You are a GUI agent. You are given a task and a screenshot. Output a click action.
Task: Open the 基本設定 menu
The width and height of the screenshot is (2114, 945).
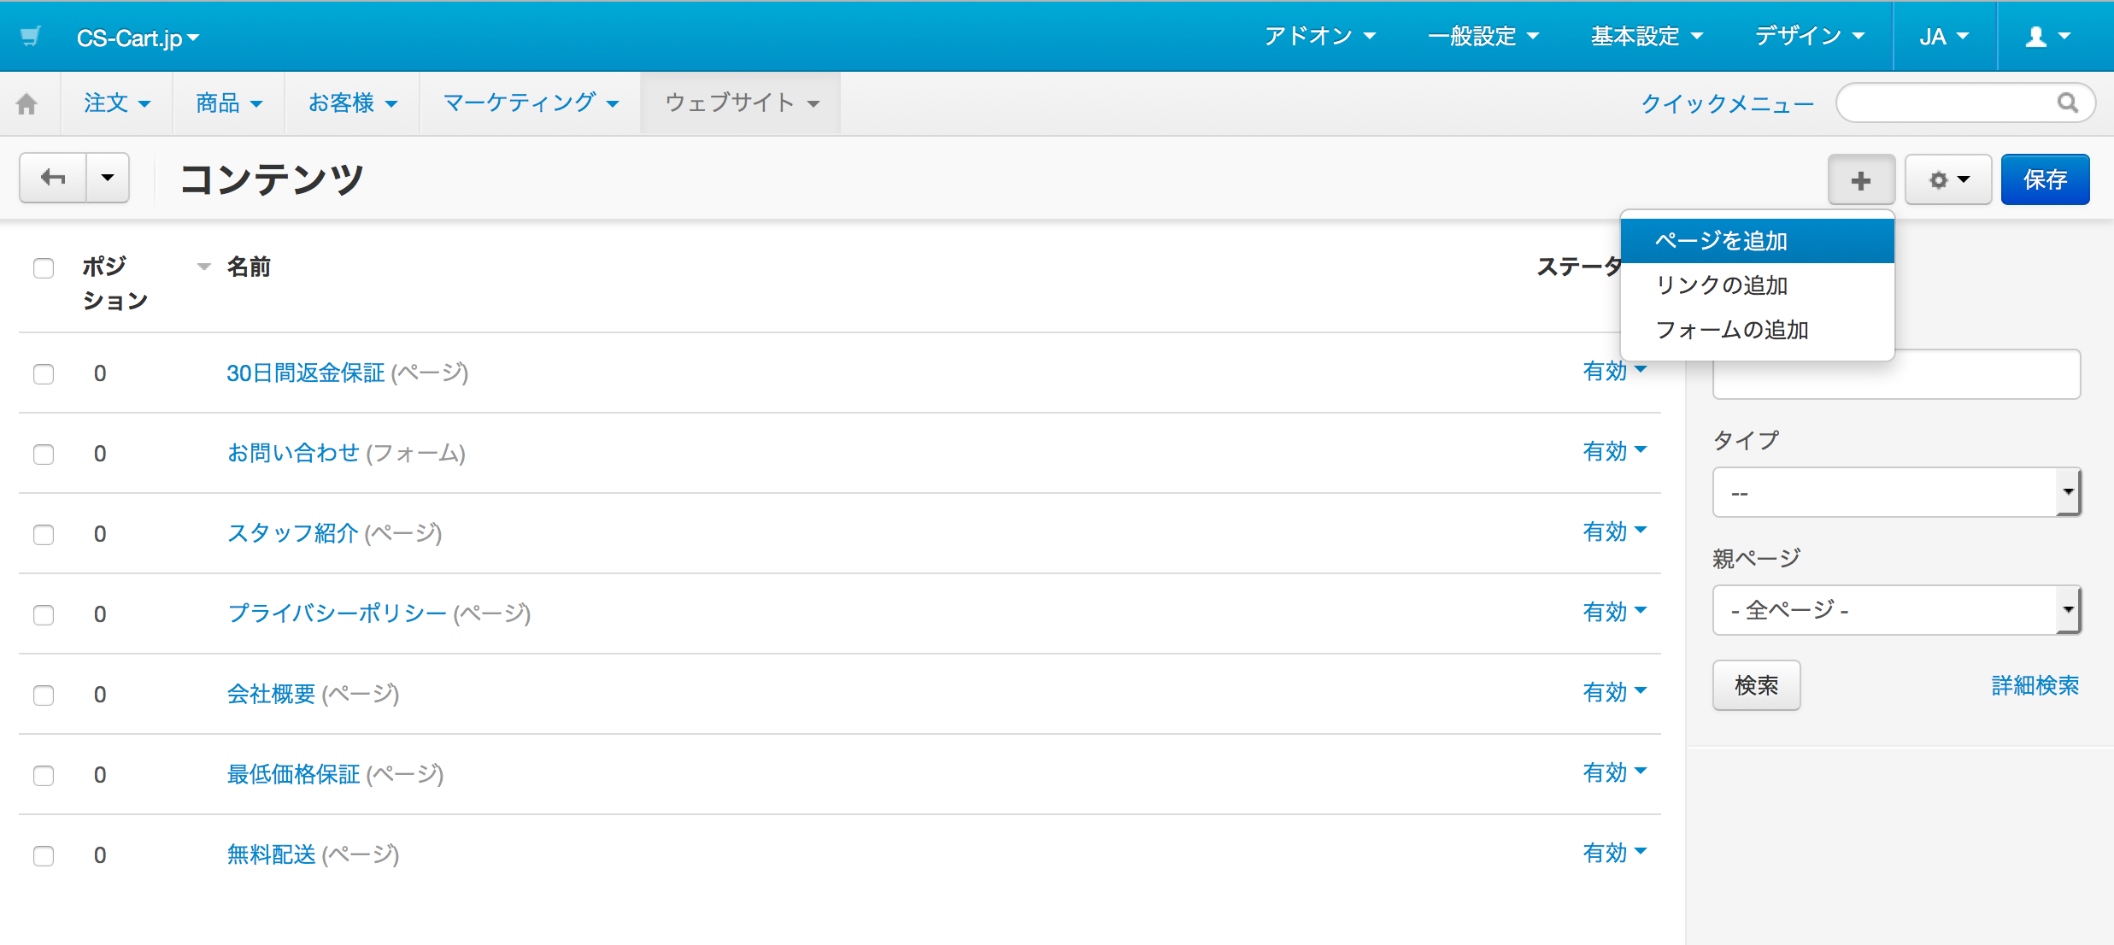coord(1647,36)
